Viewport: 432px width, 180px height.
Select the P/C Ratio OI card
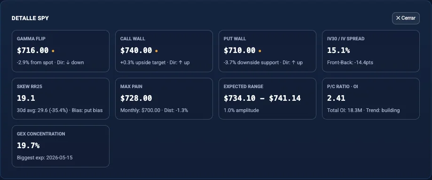[371, 98]
